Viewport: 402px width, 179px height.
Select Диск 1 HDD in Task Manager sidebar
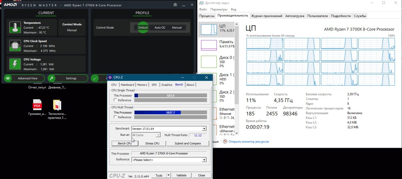coord(217,79)
